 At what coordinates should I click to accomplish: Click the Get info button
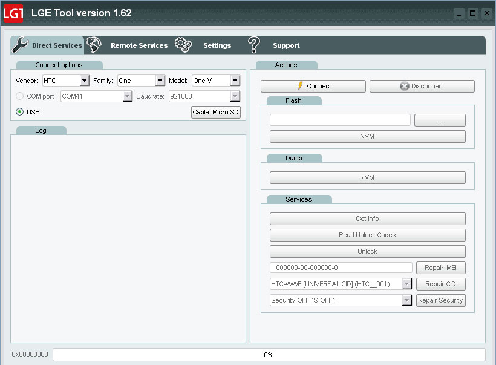pos(368,219)
